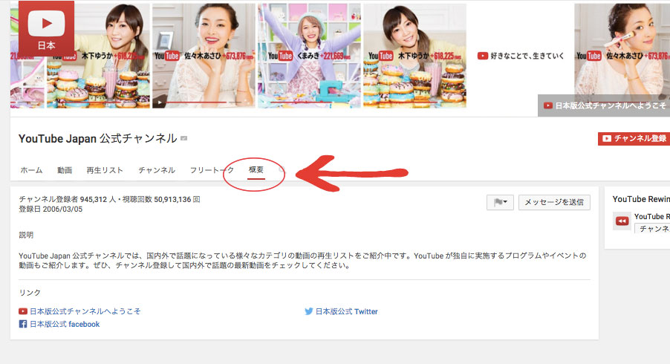The width and height of the screenshot is (670, 364).
Task: Click the red YouTube icon in links
Action: pos(23,311)
